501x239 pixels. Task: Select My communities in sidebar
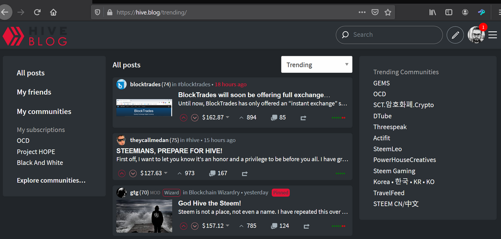tap(44, 111)
